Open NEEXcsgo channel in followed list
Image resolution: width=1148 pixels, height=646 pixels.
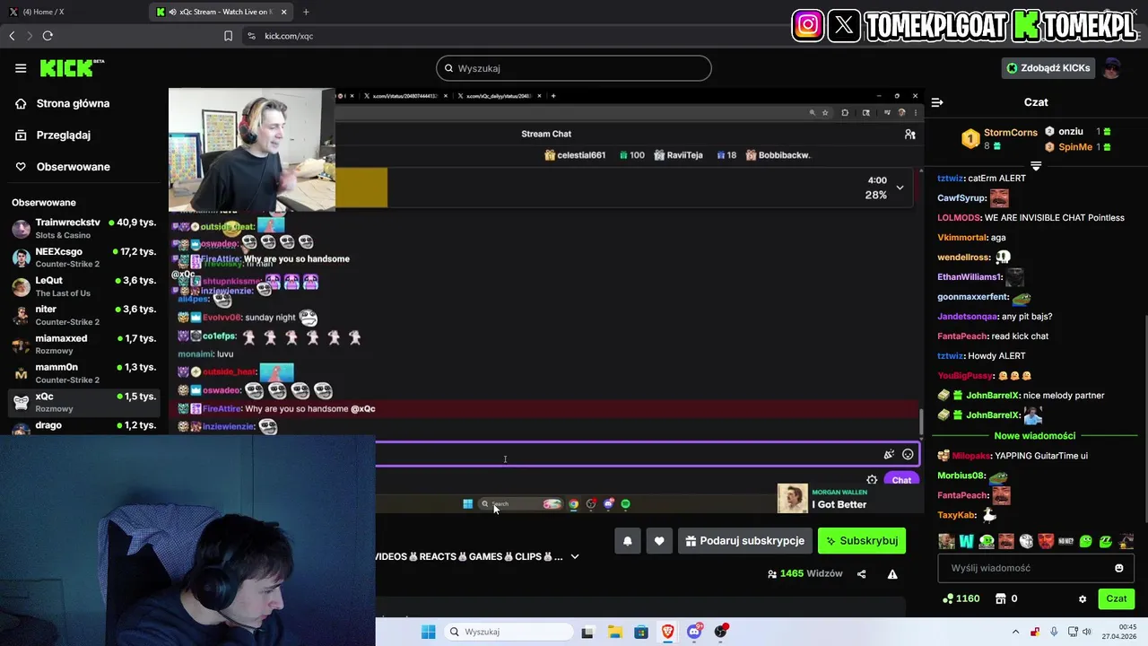tap(83, 258)
